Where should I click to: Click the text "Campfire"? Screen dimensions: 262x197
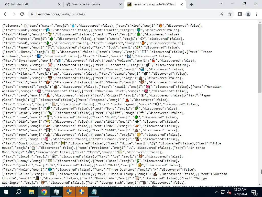coord(114,43)
